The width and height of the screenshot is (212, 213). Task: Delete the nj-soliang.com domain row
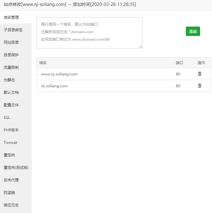tap(200, 86)
